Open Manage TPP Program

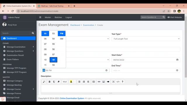point(18,68)
